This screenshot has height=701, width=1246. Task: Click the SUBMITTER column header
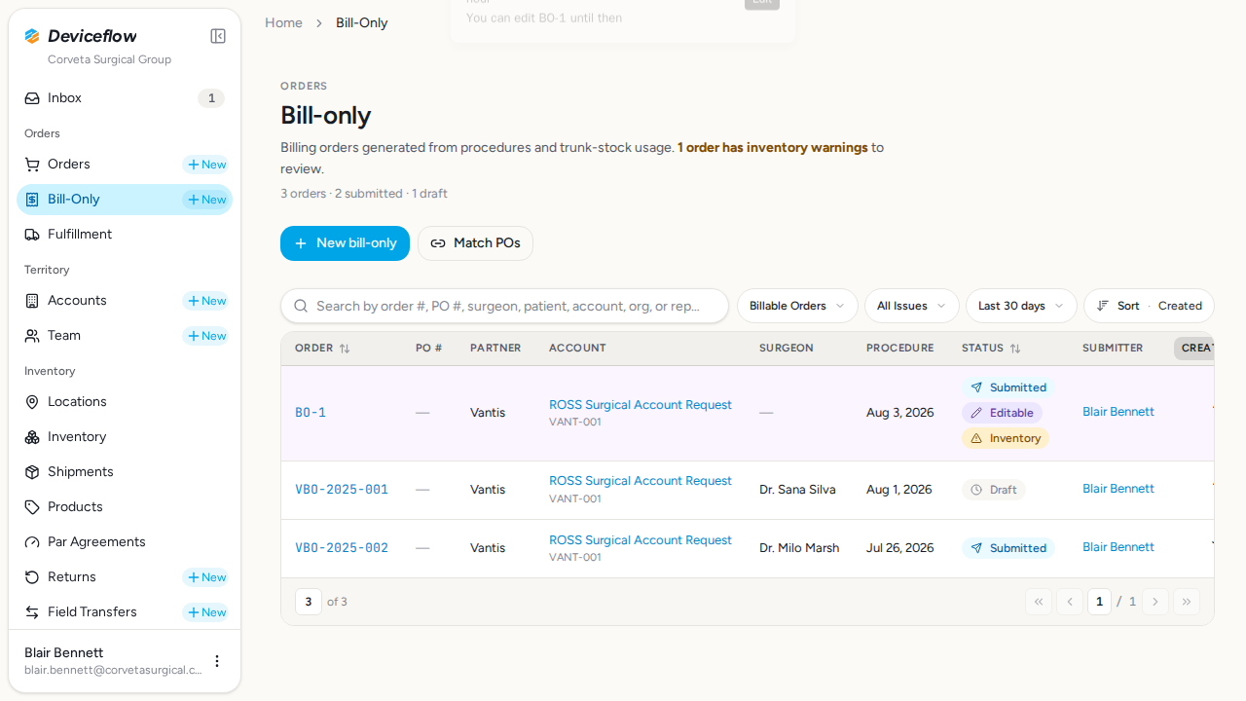pos(1113,349)
